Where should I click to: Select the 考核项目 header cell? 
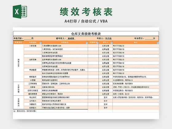point(18,42)
